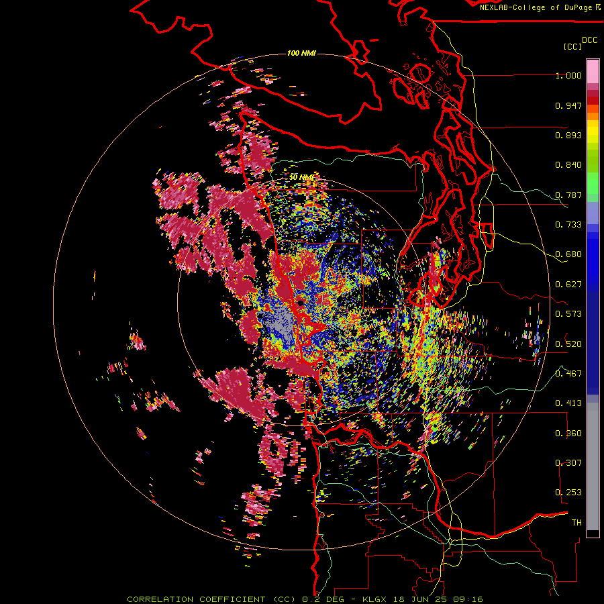This screenshot has width=604, height=604.
Task: Click the 0.413 legend value
Action: 568,403
